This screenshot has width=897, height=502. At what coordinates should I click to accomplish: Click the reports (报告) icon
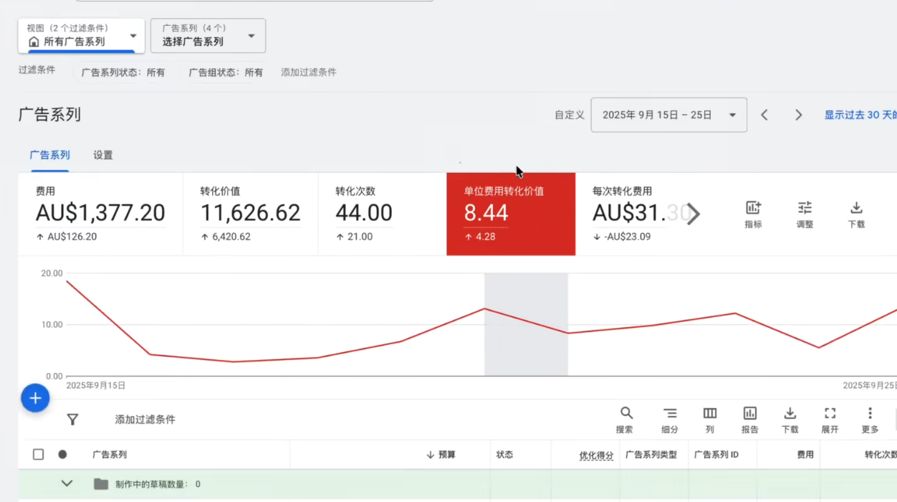coord(749,419)
